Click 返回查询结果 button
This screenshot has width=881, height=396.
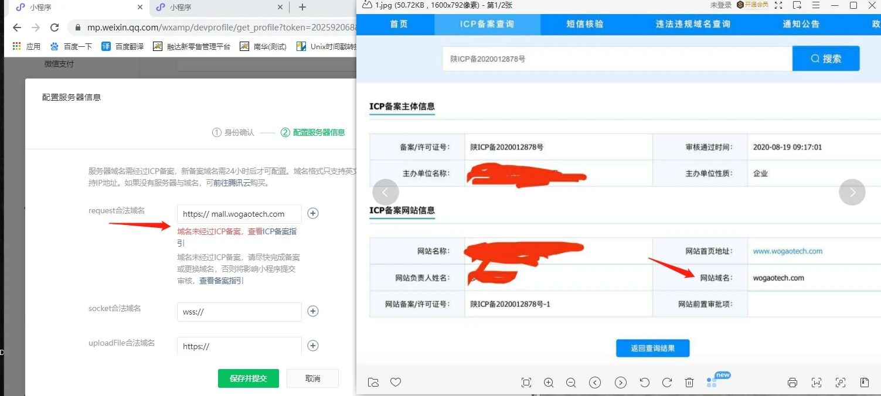click(x=652, y=348)
